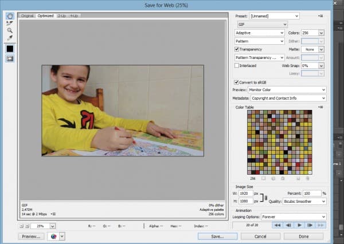Switch to the 2-Up tab

click(x=61, y=15)
